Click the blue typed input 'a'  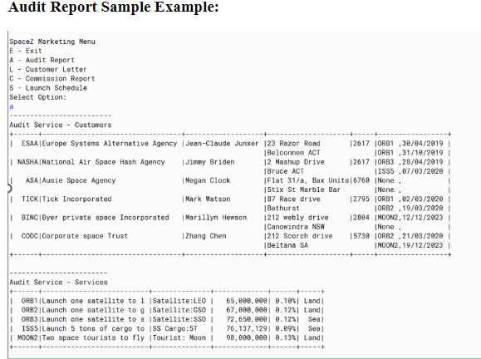click(x=12, y=106)
